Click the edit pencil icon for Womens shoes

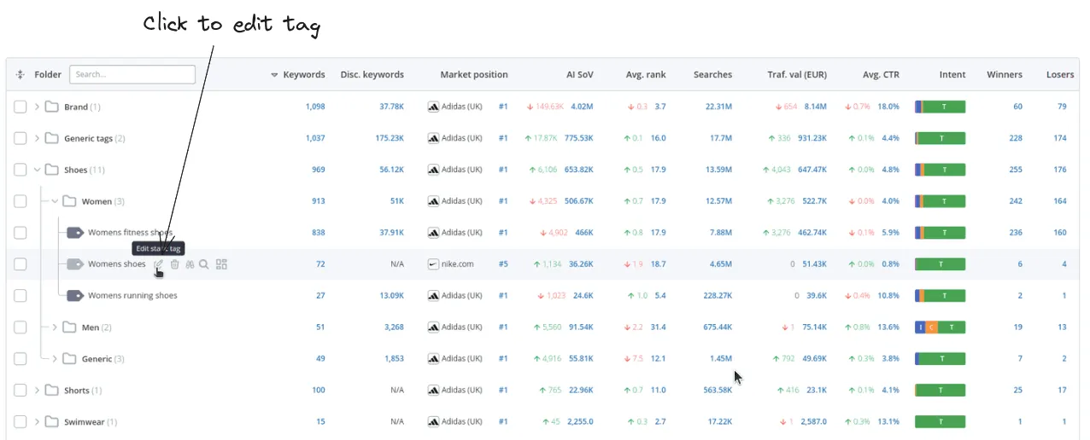(x=158, y=264)
